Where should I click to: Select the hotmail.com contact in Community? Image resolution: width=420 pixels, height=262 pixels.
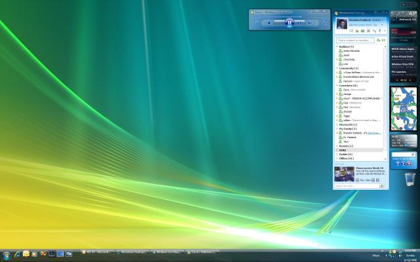[x=360, y=77]
